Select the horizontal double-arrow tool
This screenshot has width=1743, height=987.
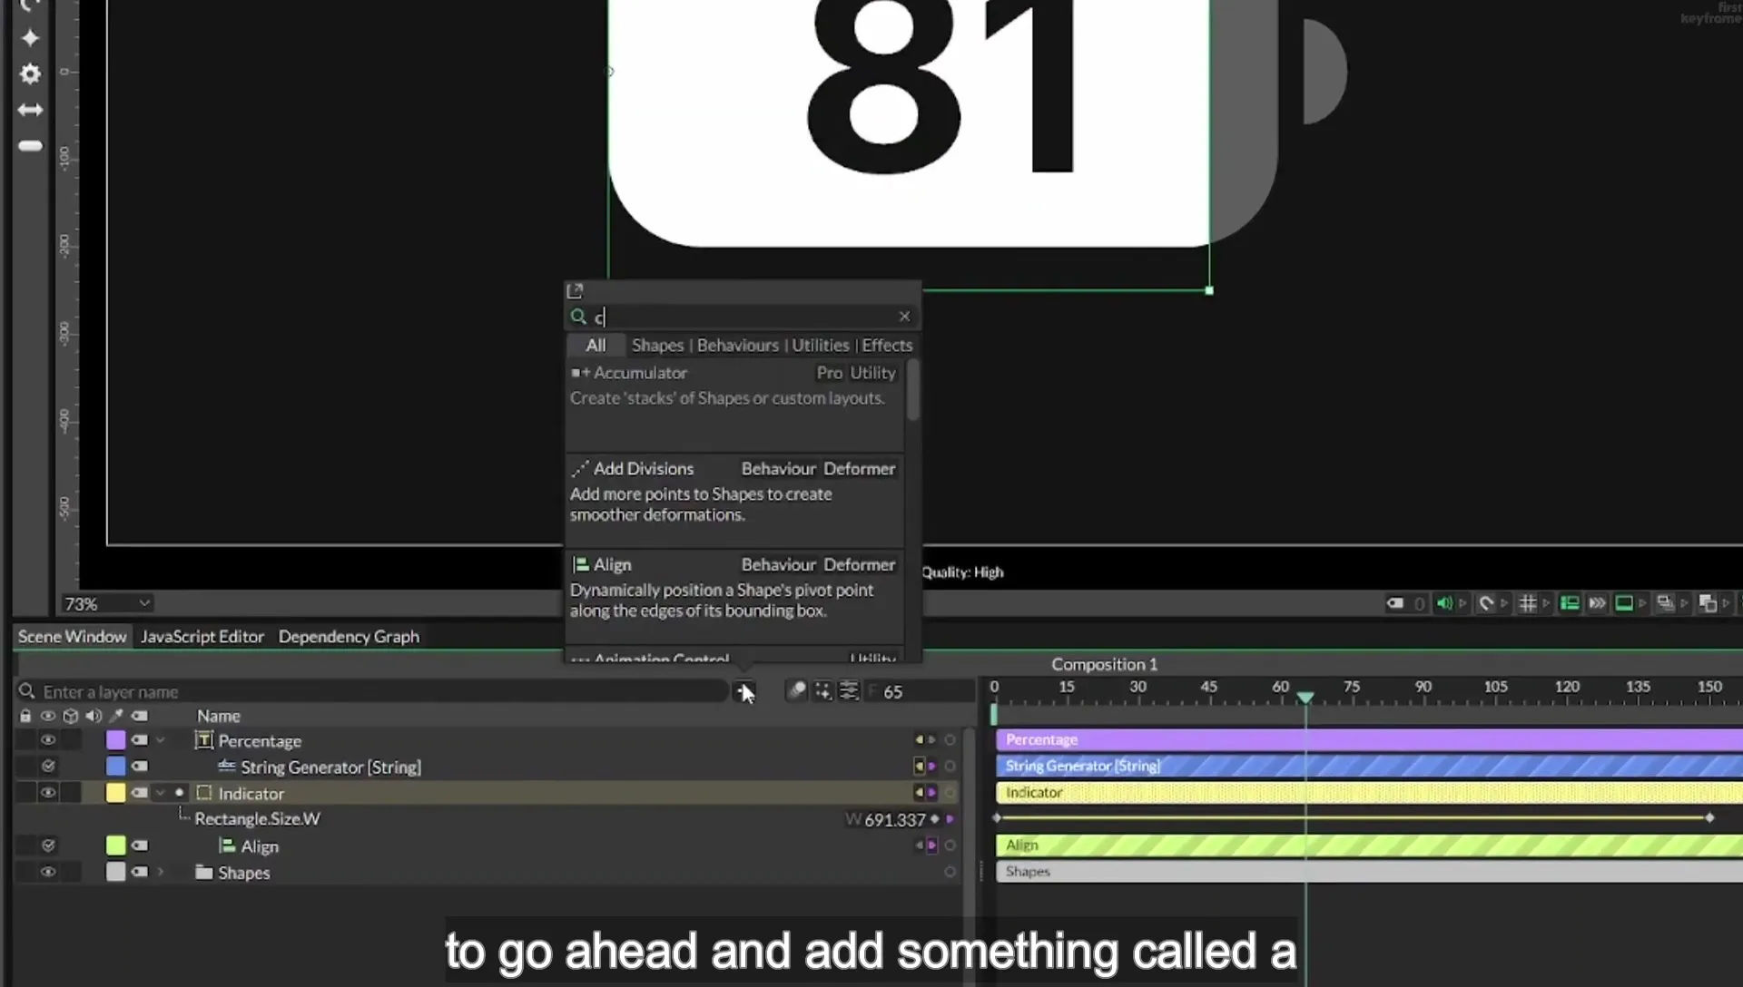[x=30, y=110]
